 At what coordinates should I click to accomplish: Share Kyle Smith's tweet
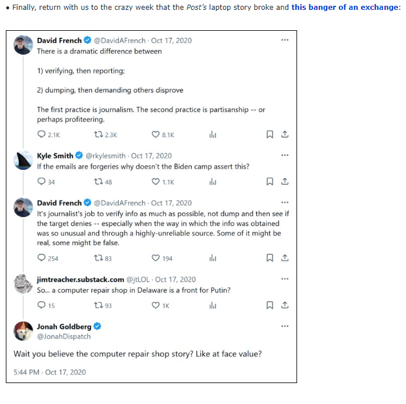pyautogui.click(x=284, y=182)
